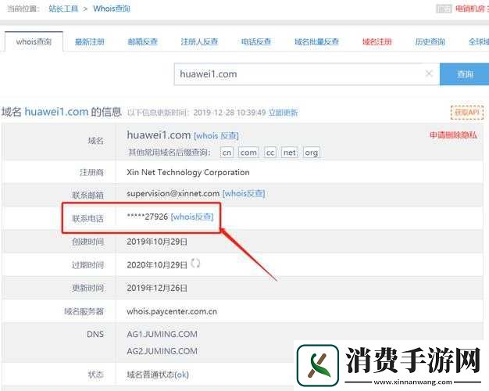The height and width of the screenshot is (391, 489).
Task: Switch to the whois查询 tab
Action: coord(34,41)
